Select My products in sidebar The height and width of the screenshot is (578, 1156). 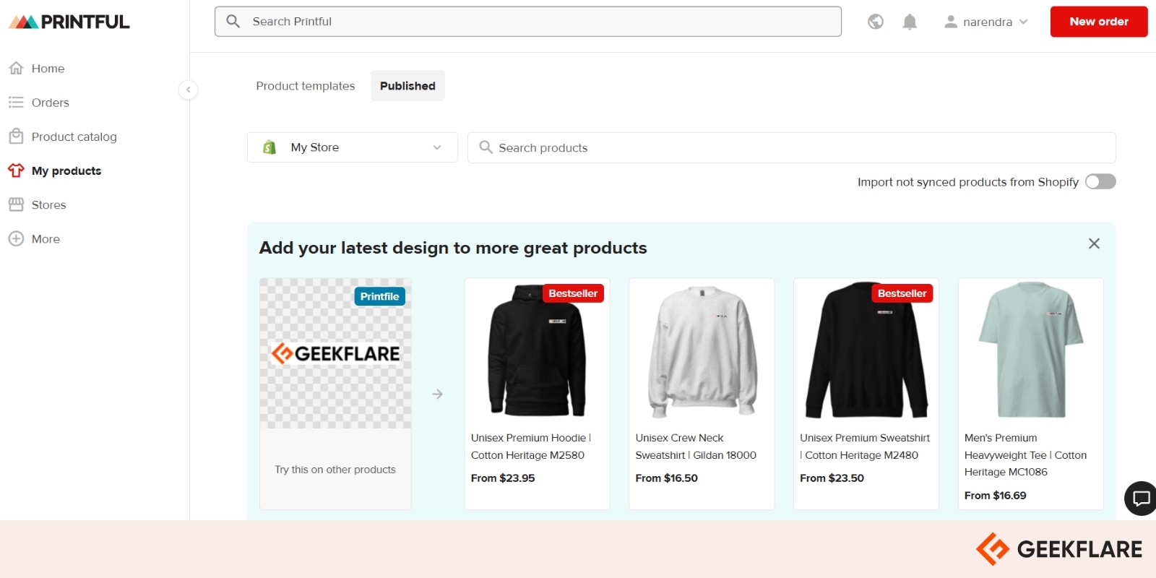[66, 171]
